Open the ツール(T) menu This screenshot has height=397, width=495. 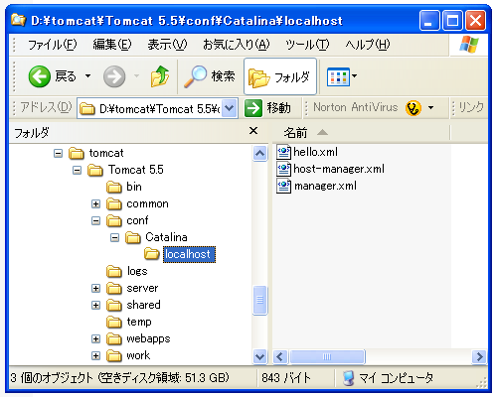tap(307, 45)
